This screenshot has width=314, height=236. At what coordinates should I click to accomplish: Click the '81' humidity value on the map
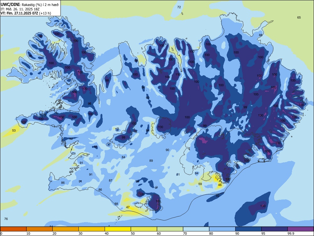[x=178, y=174]
